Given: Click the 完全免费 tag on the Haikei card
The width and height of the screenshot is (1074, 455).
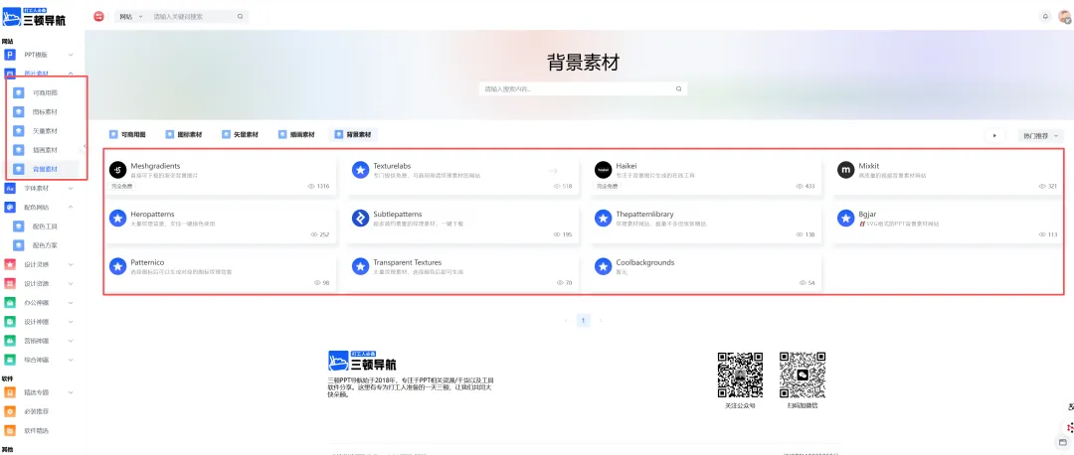Looking at the screenshot, I should tap(607, 186).
